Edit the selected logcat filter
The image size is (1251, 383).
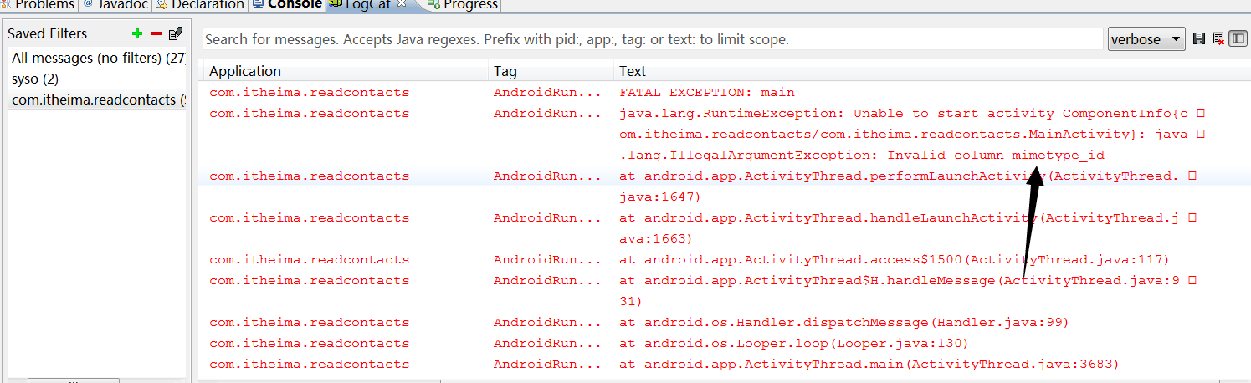point(175,33)
